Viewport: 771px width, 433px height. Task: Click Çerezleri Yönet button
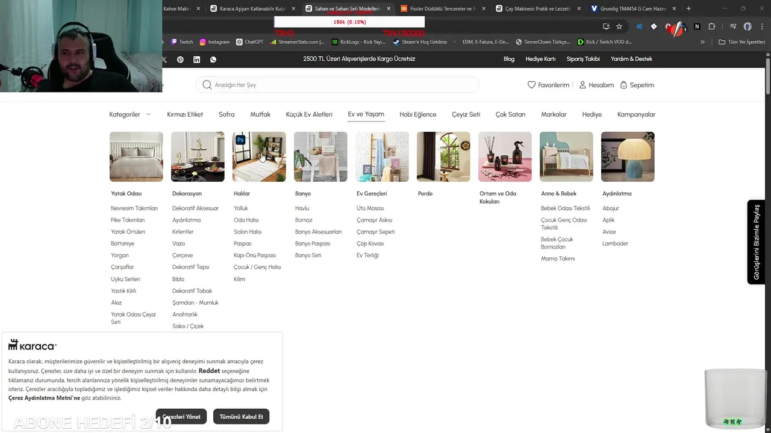click(x=181, y=417)
